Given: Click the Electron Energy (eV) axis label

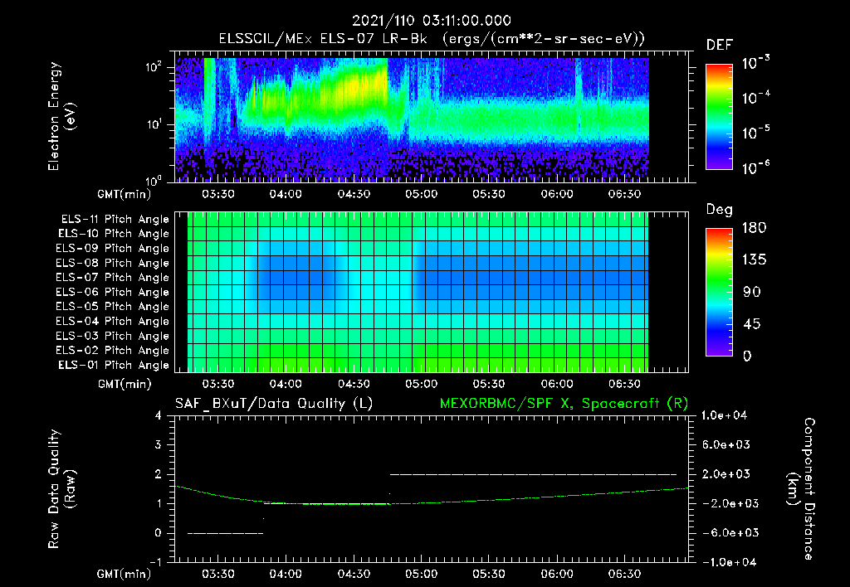Looking at the screenshot, I should 61,116.
